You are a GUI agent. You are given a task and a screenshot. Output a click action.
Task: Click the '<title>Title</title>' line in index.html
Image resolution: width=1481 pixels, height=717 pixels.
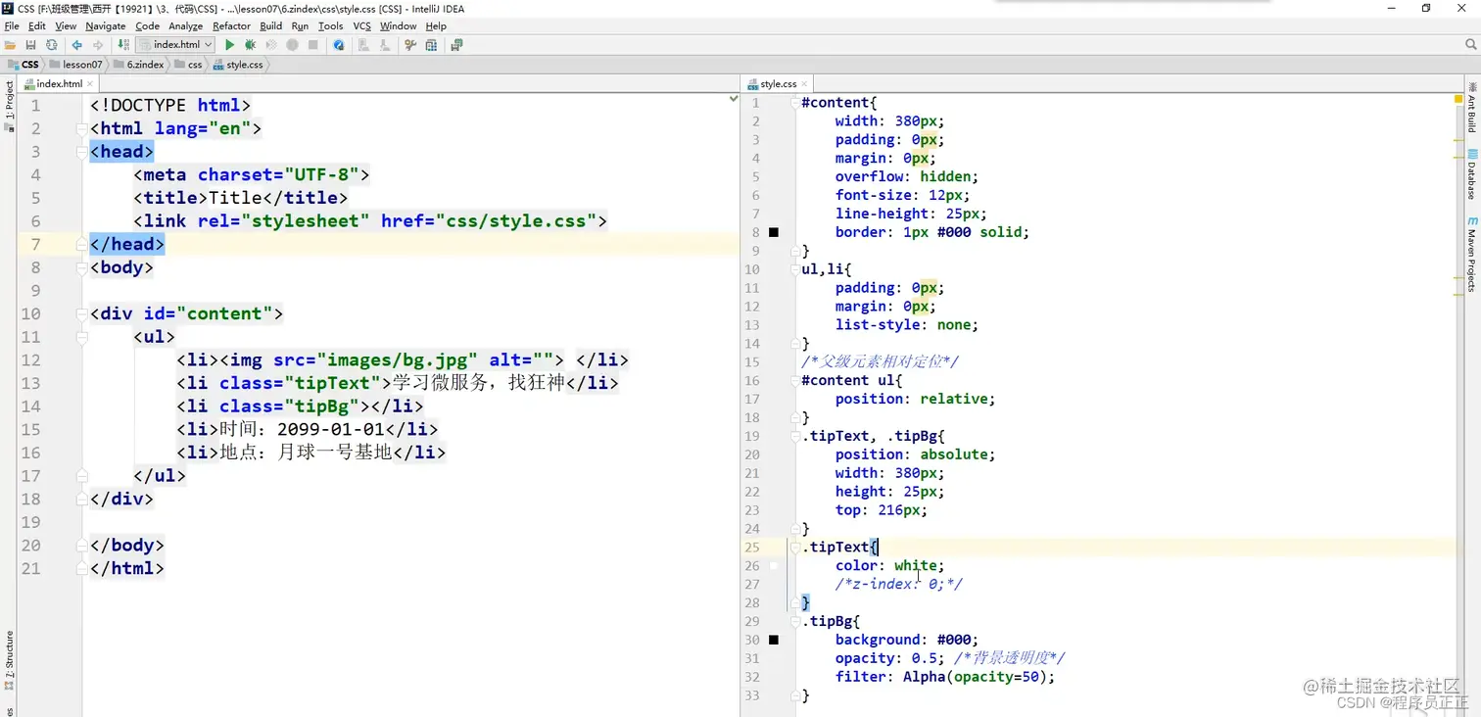[x=240, y=198]
